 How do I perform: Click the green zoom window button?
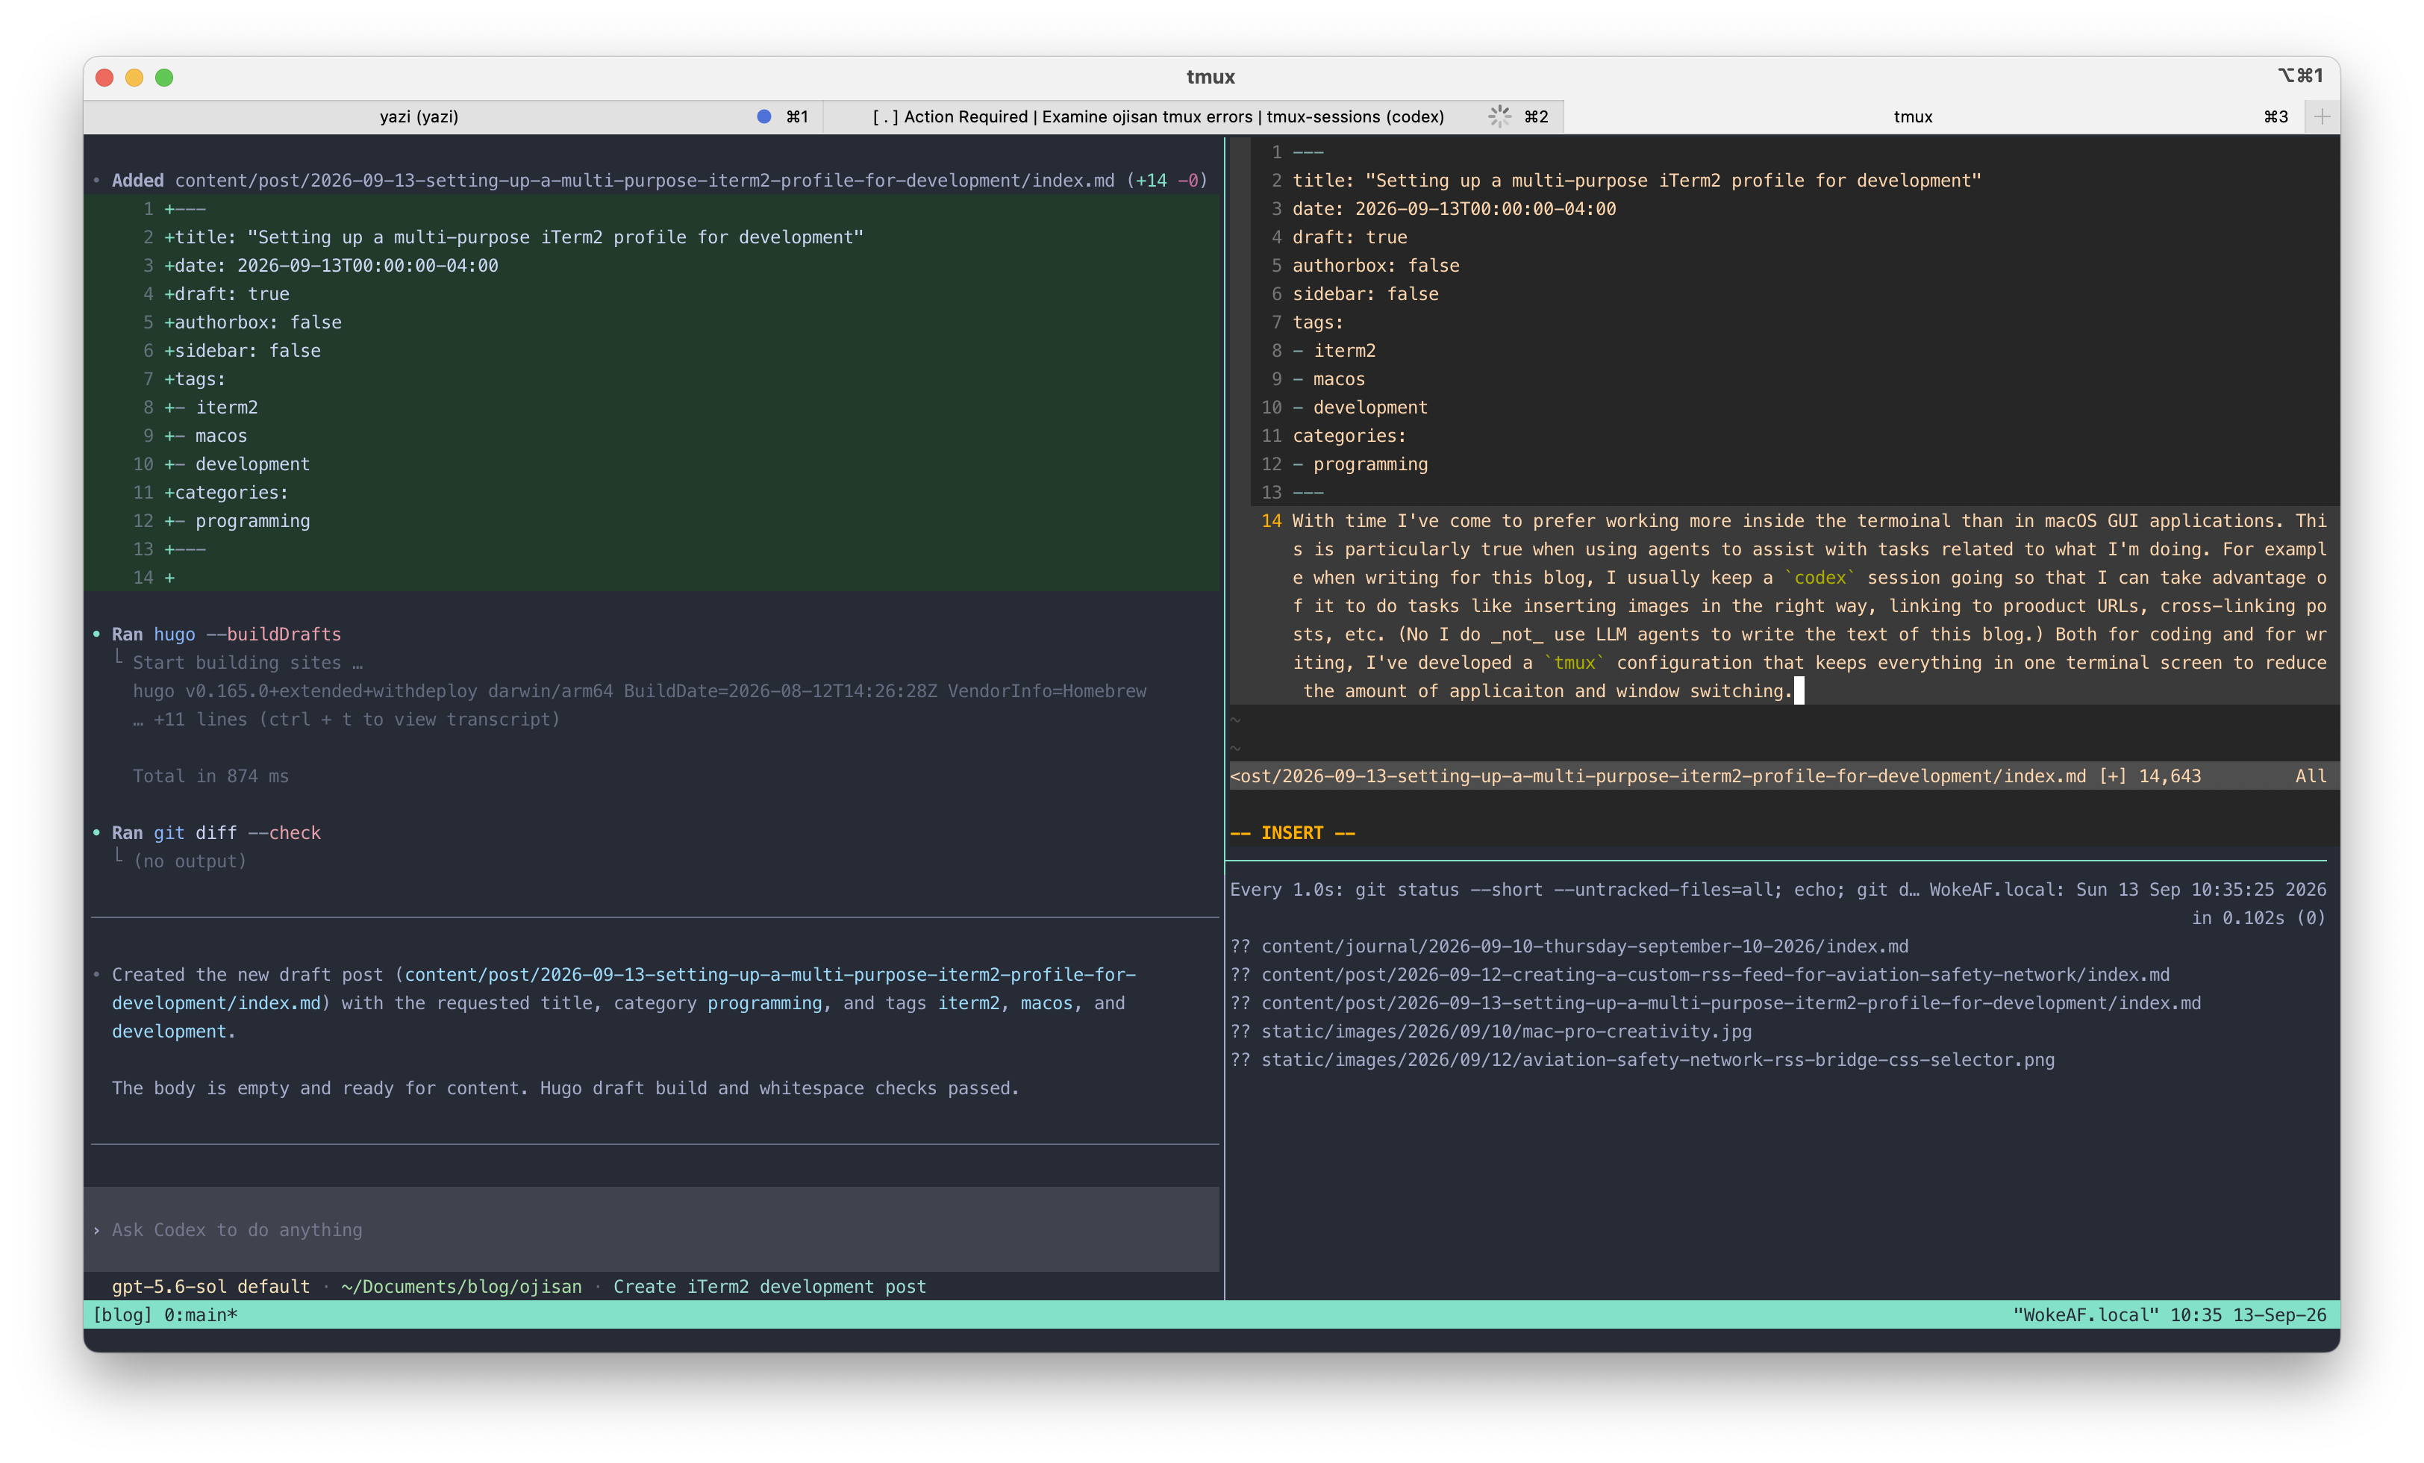pos(164,77)
